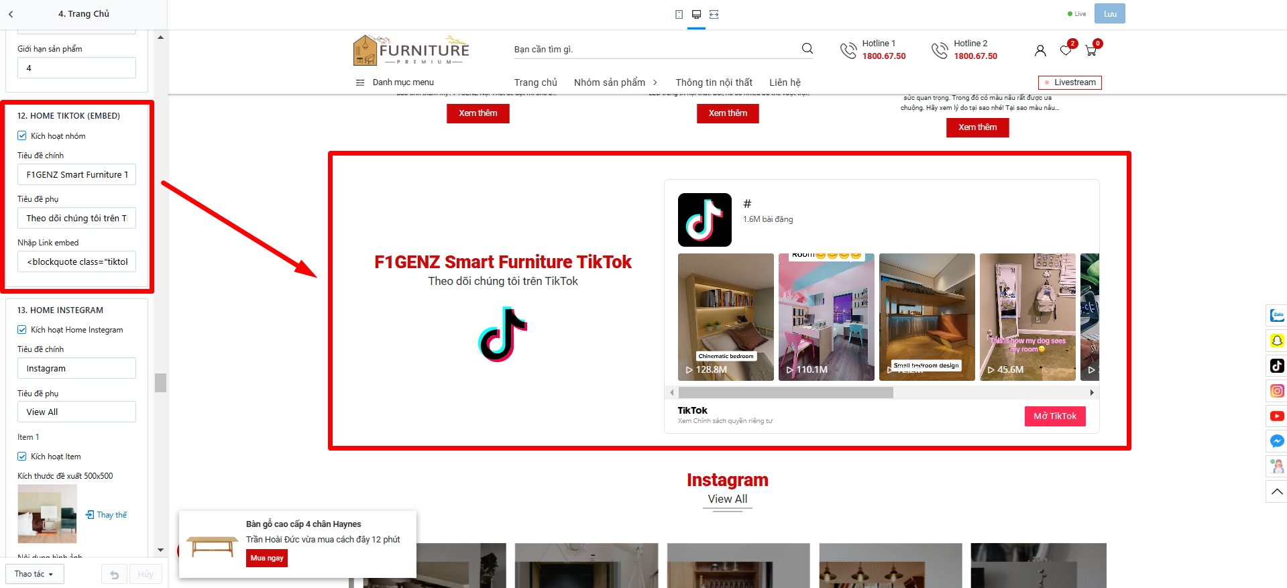
Task: Click the Thay thế link text
Action: pos(112,515)
